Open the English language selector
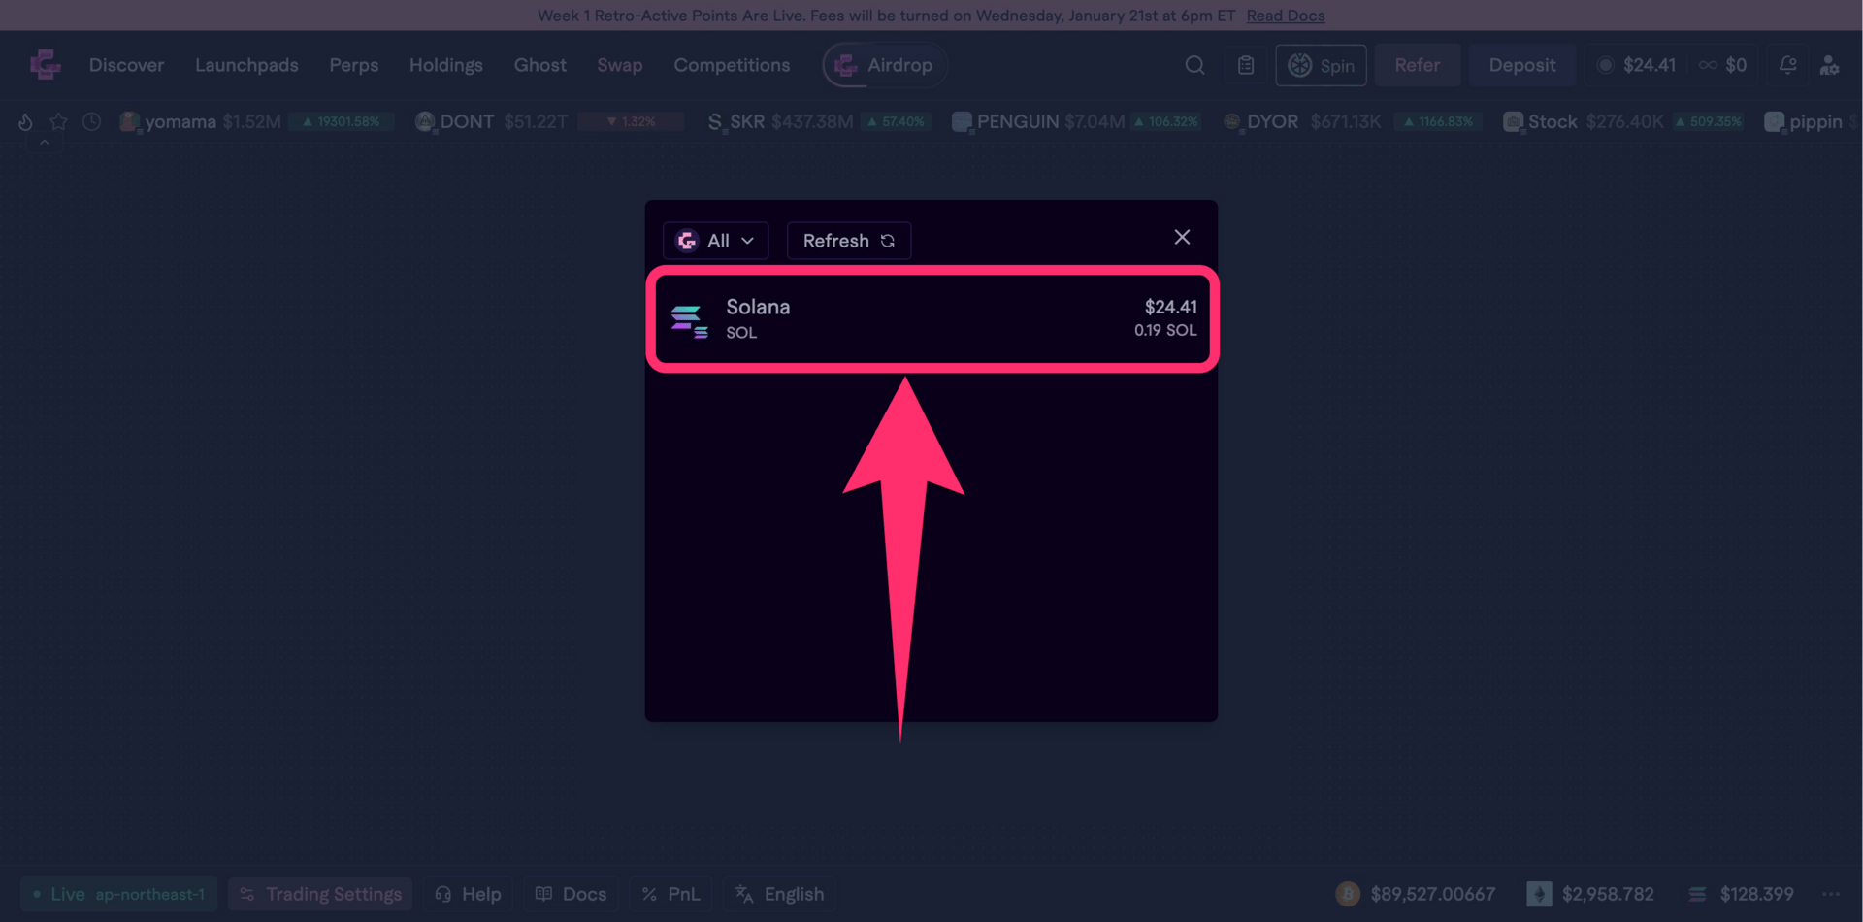The height and width of the screenshot is (922, 1863). point(779,894)
